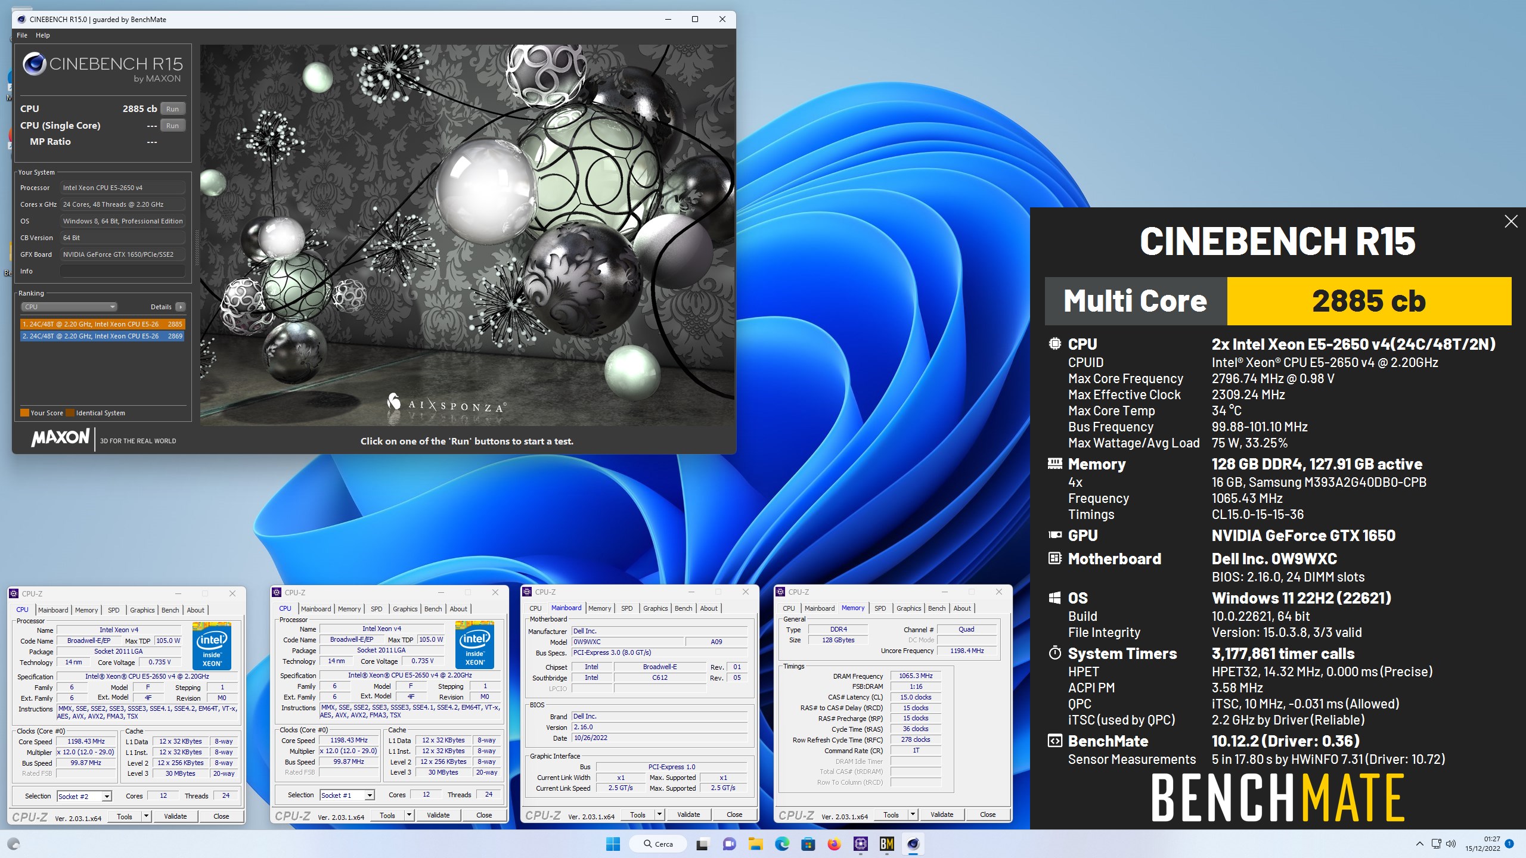Click Validate in CPU-Z Memory window
Screen dimensions: 1526x858
[942, 815]
